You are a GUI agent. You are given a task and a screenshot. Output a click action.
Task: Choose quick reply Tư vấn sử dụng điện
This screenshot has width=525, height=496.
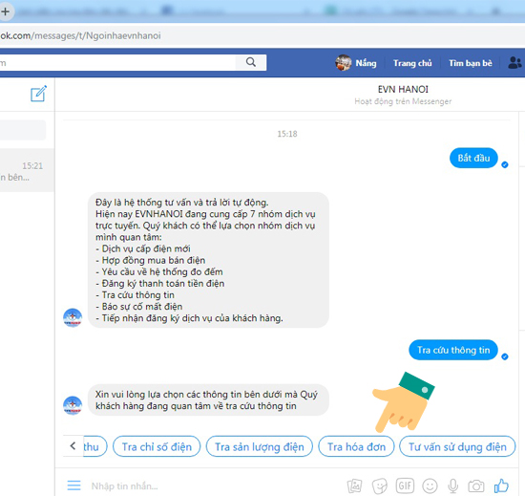tap(457, 446)
